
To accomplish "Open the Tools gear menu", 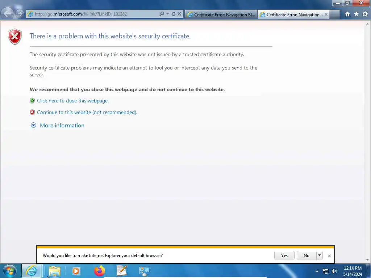I will coord(365,14).
